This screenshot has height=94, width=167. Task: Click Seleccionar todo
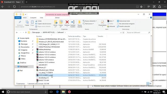pos(123,21)
